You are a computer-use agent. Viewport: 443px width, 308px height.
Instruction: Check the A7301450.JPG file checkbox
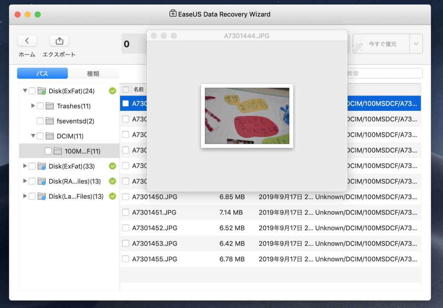(x=126, y=197)
